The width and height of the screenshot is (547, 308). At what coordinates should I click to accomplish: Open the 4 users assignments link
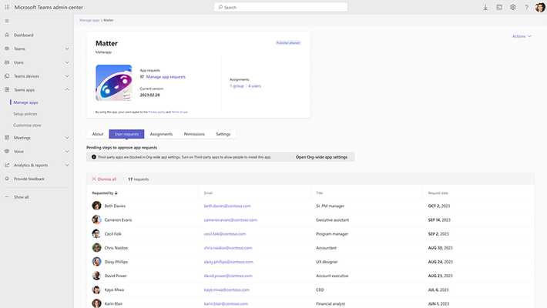254,85
